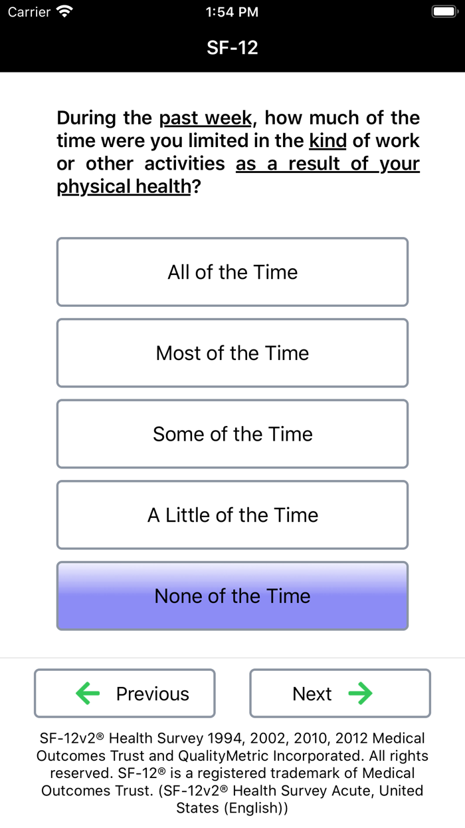This screenshot has width=465, height=828.
Task: Tap underlined 'physical health' phrase
Action: [x=124, y=187]
